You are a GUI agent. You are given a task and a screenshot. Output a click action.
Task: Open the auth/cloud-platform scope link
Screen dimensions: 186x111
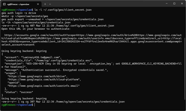[x=44, y=79]
